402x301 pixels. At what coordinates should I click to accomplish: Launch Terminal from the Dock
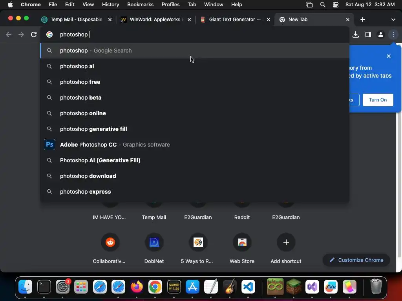44,286
